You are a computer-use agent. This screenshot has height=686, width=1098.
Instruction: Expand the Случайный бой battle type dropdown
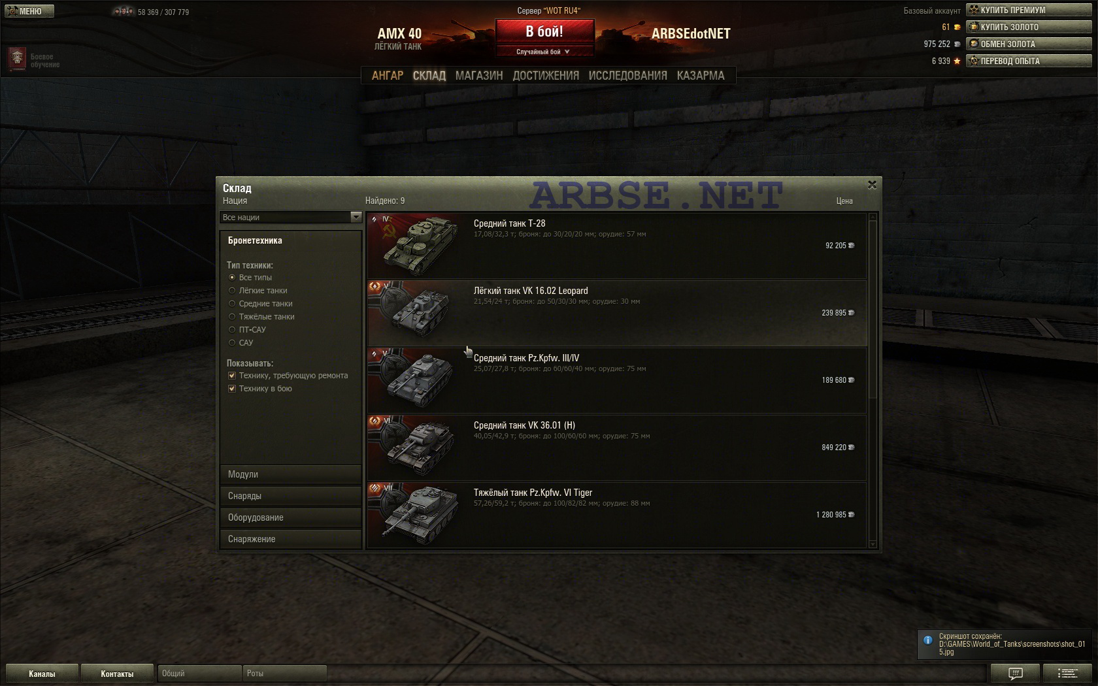point(544,52)
